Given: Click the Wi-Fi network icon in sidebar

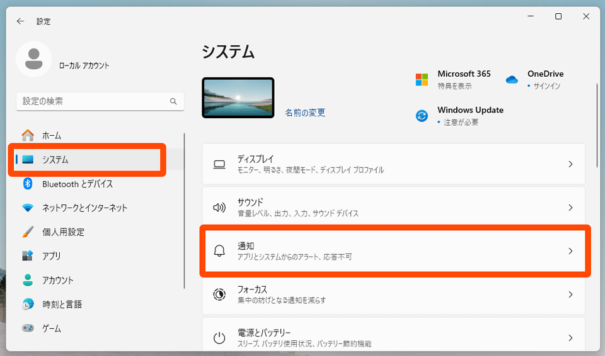Looking at the screenshot, I should click(28, 208).
